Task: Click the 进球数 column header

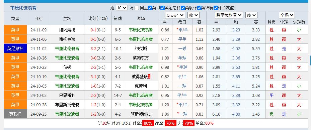Action: pos(299,22)
